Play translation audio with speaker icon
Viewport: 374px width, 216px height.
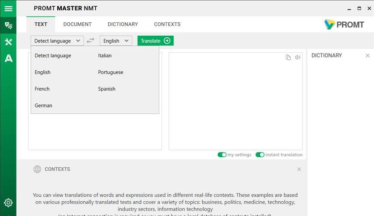click(x=297, y=57)
